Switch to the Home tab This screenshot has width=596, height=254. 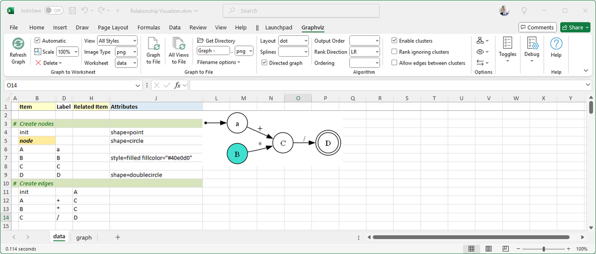[37, 27]
